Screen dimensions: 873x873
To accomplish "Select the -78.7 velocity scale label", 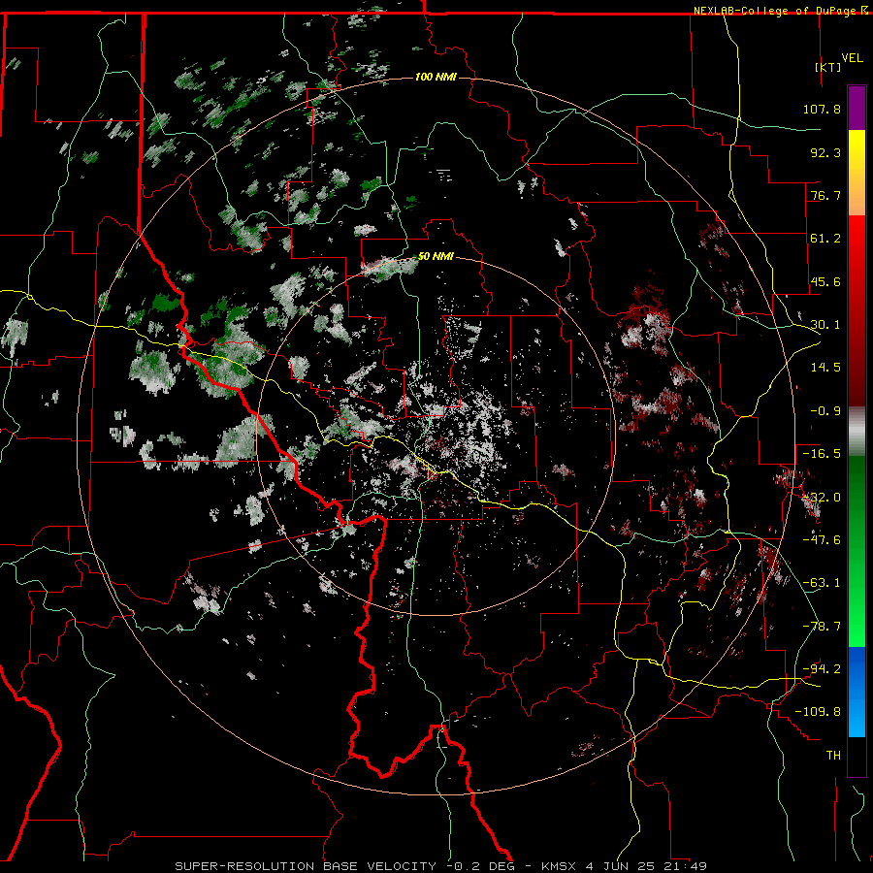I will (822, 627).
